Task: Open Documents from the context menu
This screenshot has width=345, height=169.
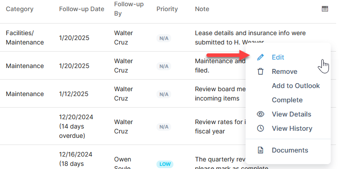Action: 290,150
